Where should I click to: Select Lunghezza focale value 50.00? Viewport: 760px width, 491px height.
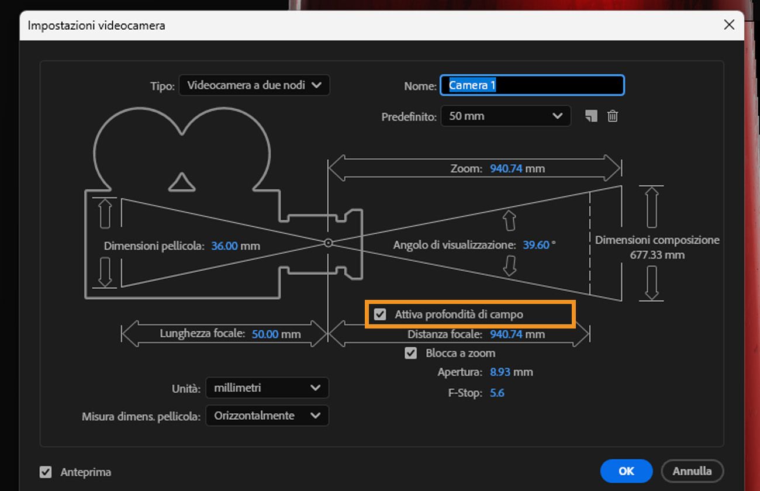pos(265,334)
